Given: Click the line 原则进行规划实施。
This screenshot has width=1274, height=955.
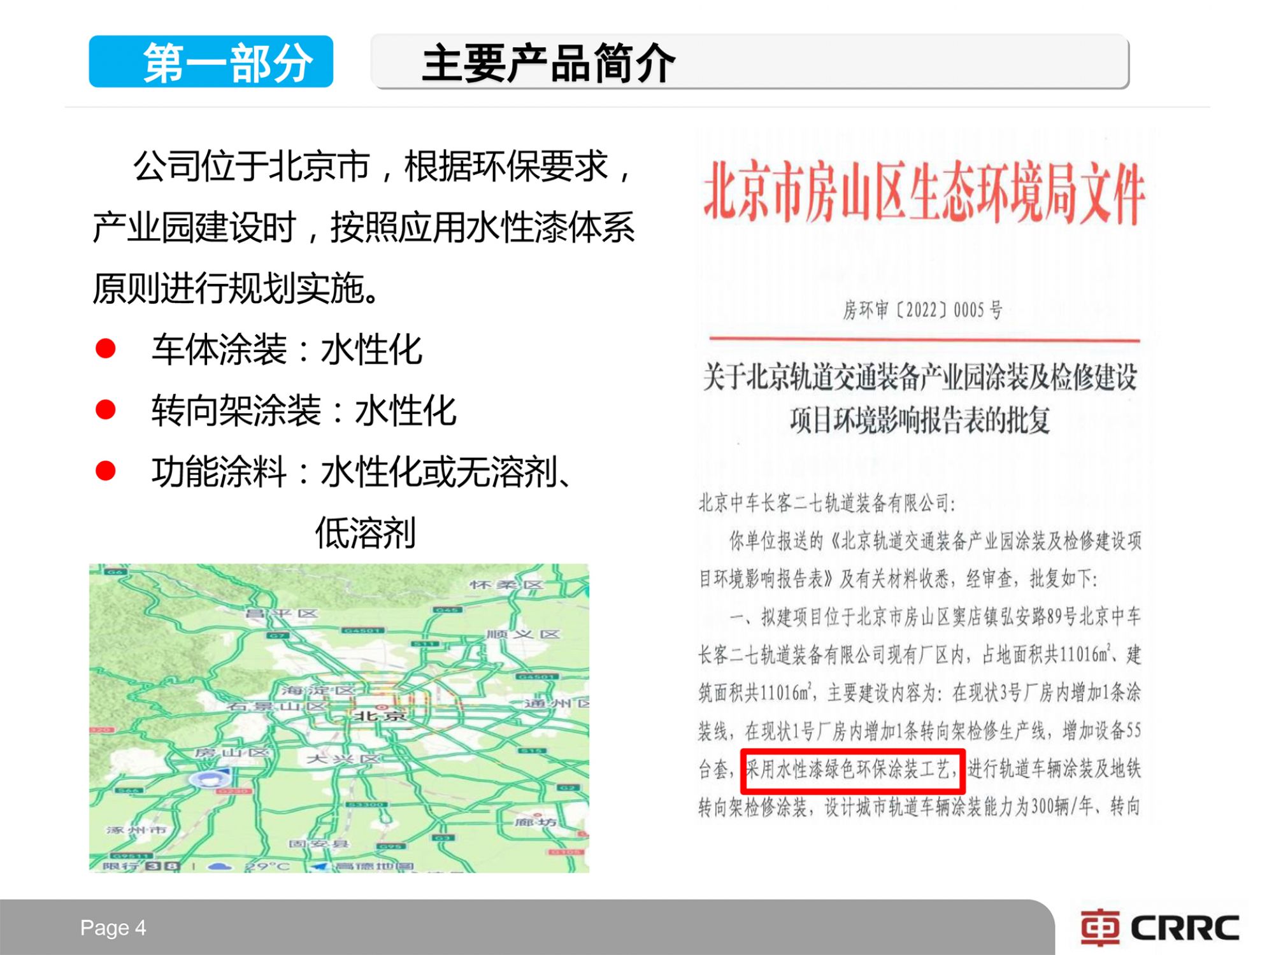Looking at the screenshot, I should 237,288.
